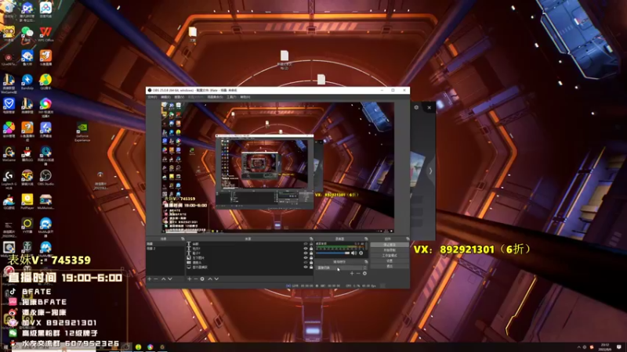Image resolution: width=627 pixels, height=352 pixels.
Task: Move the selected source up
Action: [x=210, y=279]
